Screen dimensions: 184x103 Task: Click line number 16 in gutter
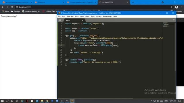tap(61, 60)
